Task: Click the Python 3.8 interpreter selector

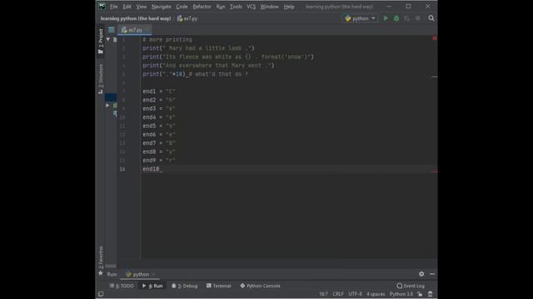Action: [x=401, y=294]
